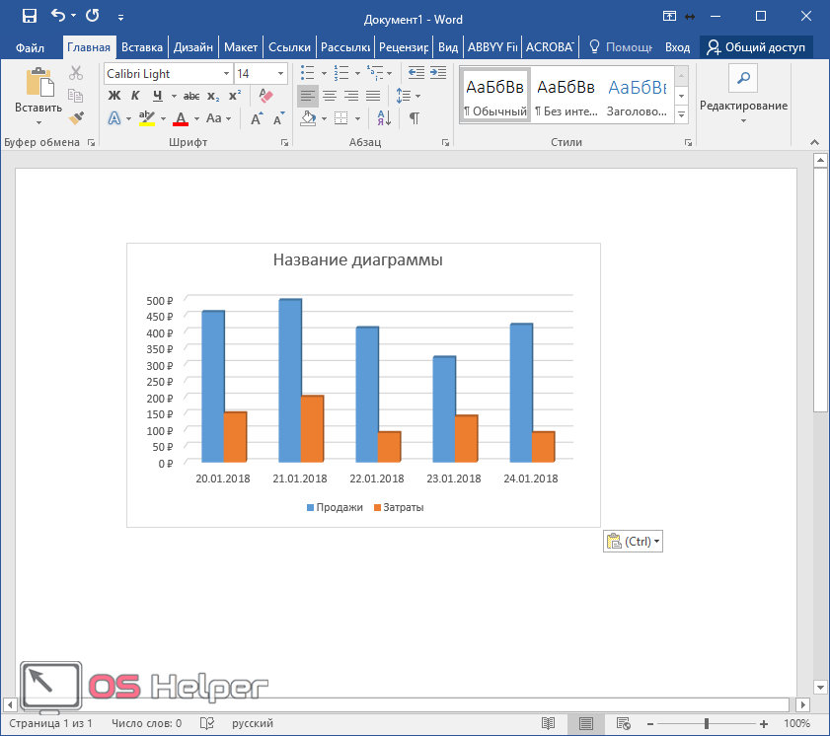Toggle strikethrough text formatting

pyautogui.click(x=191, y=96)
